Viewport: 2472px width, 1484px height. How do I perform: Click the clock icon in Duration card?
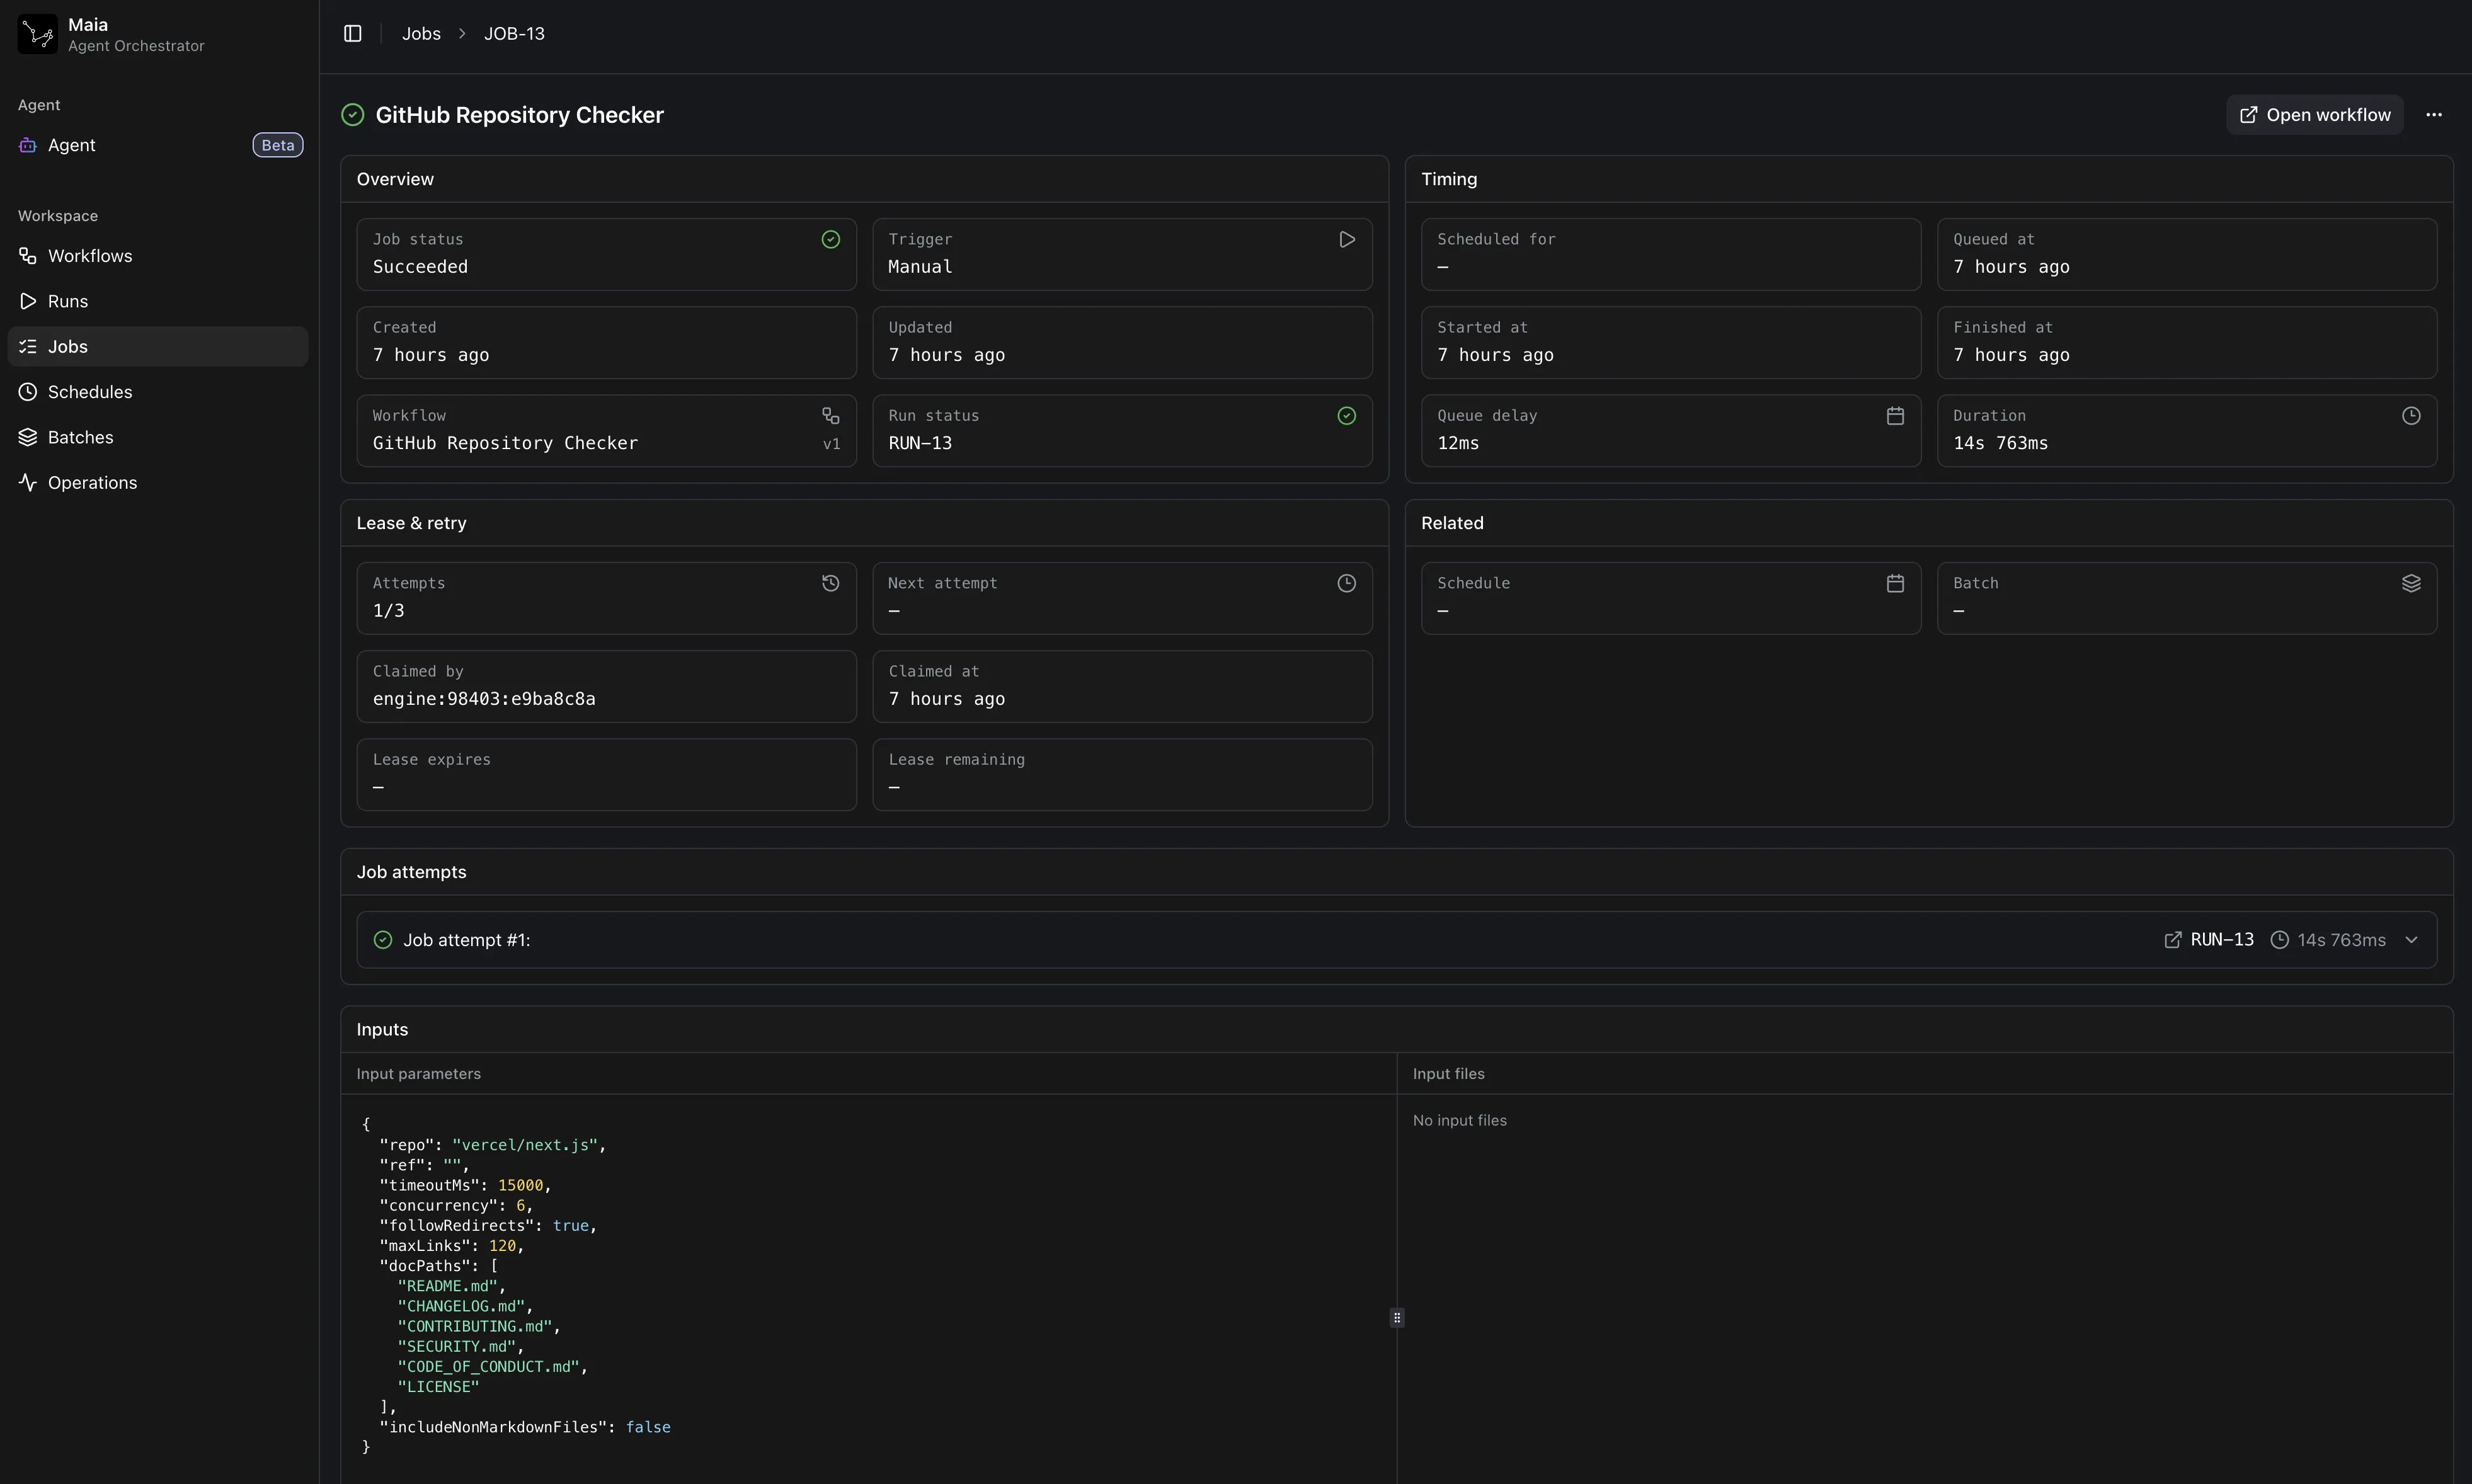tap(2410, 416)
